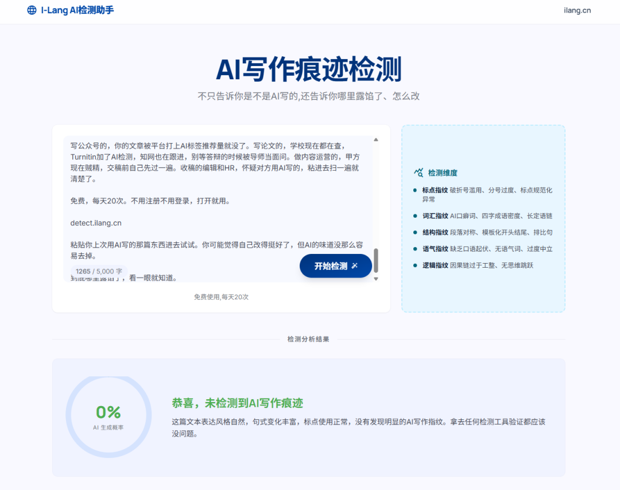Click the globe icon in the header

point(32,10)
